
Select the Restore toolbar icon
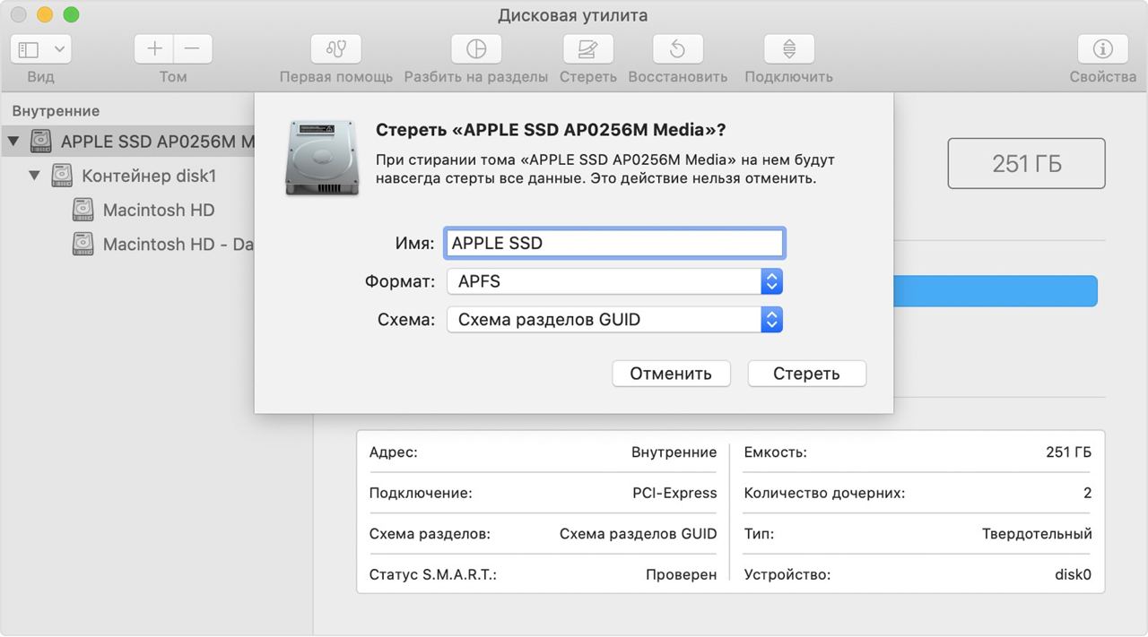point(677,49)
